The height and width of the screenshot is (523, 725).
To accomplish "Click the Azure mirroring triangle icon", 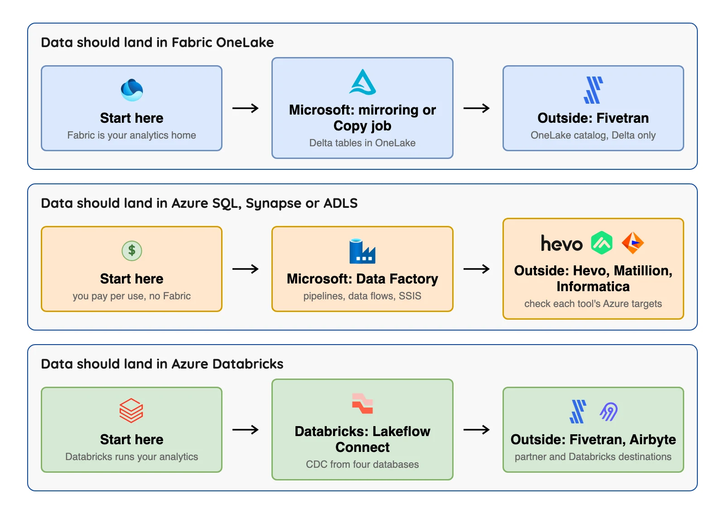I will click(x=362, y=82).
